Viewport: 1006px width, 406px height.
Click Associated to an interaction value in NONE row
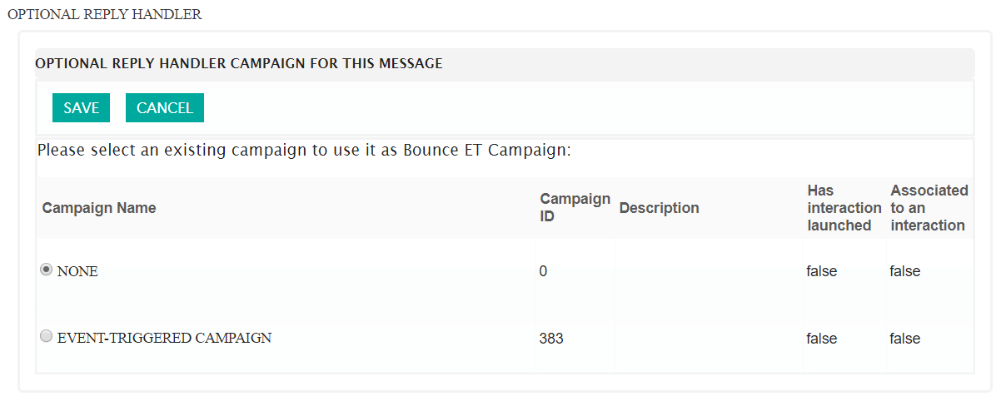point(904,271)
